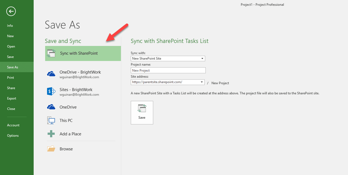Open the Account page
The image size is (348, 175).
[17, 125]
